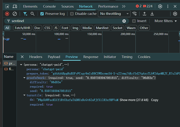Click the import HAR upload icon
This screenshot has width=180, height=127.
coord(144,14)
